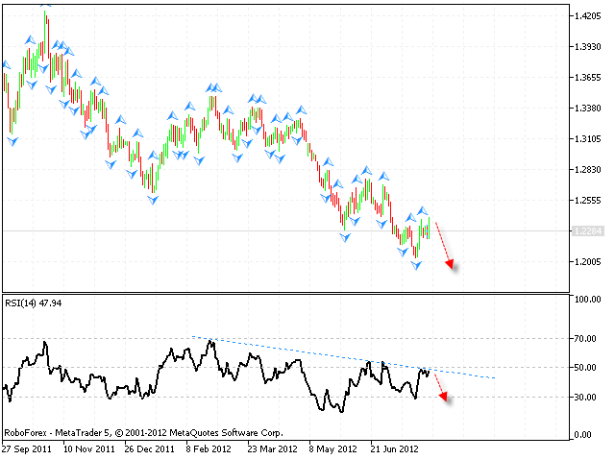The height and width of the screenshot is (460, 615).
Task: Click the up fractal above the February 2012 peak
Action: [212, 87]
